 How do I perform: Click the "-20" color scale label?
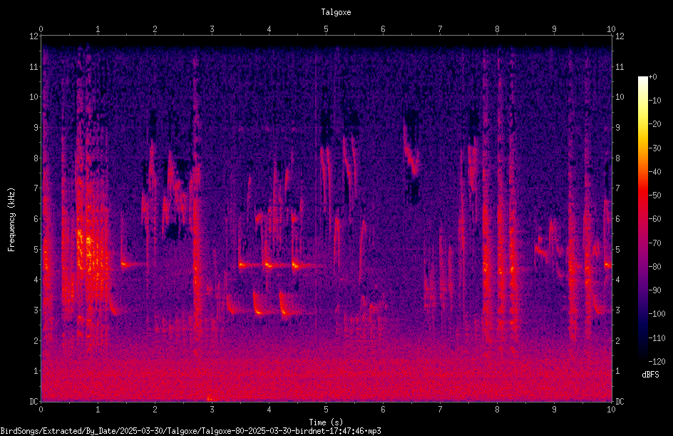(655, 124)
